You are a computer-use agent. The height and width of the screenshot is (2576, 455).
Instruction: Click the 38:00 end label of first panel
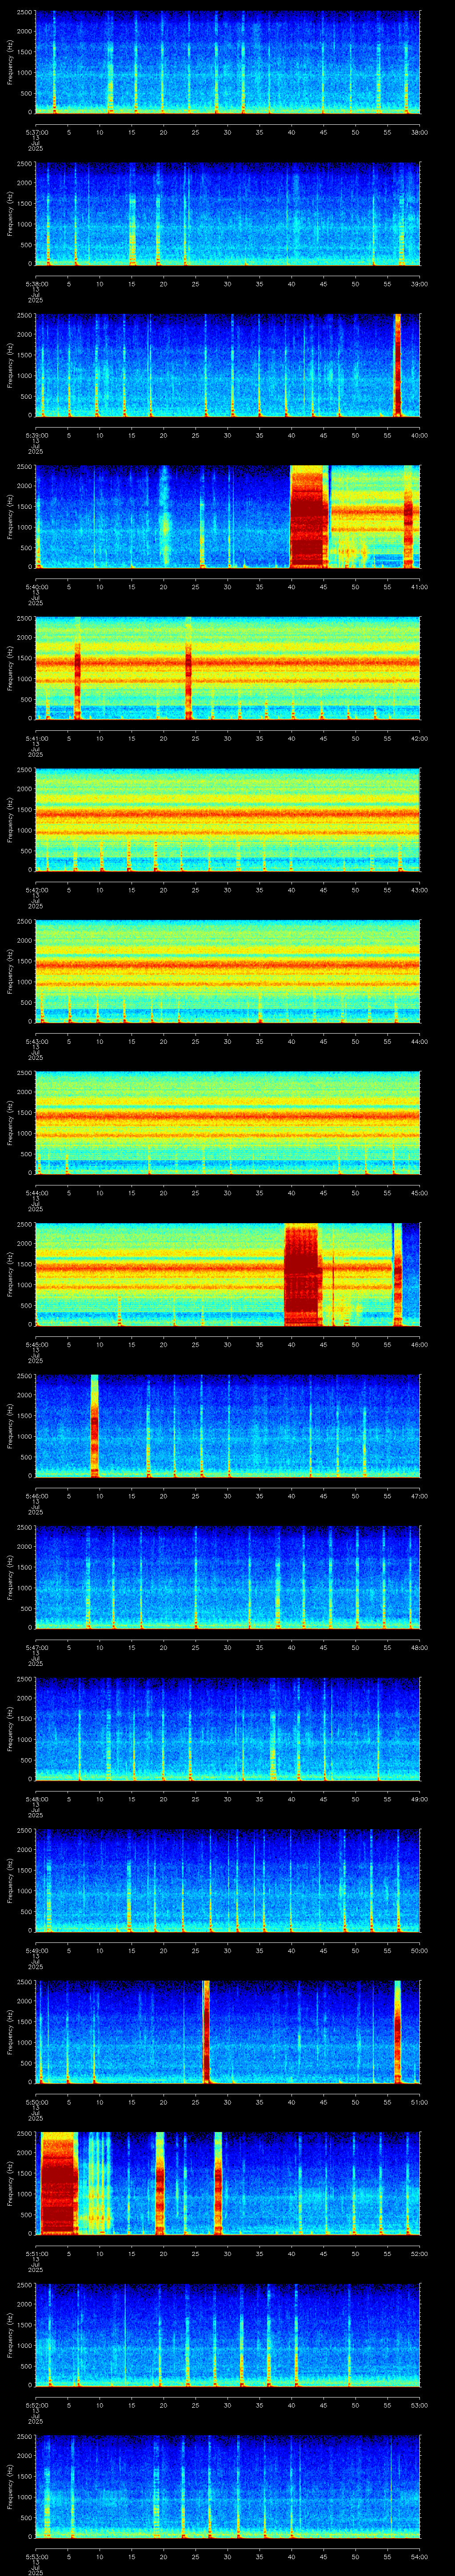[x=419, y=132]
